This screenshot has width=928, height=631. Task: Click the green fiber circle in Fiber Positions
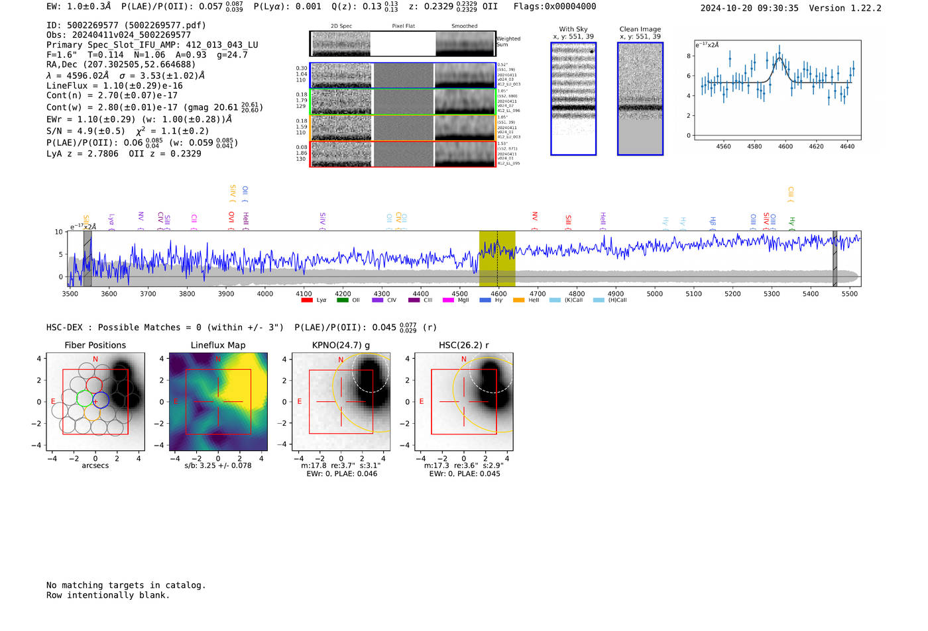84,398
